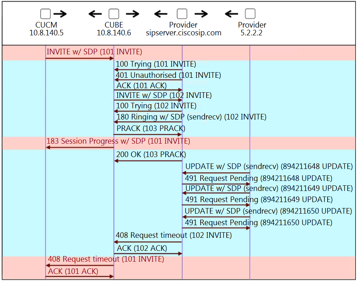
Task: Click left arrow of Provider 5.2.2.2
Action: pyautogui.click(x=232, y=15)
